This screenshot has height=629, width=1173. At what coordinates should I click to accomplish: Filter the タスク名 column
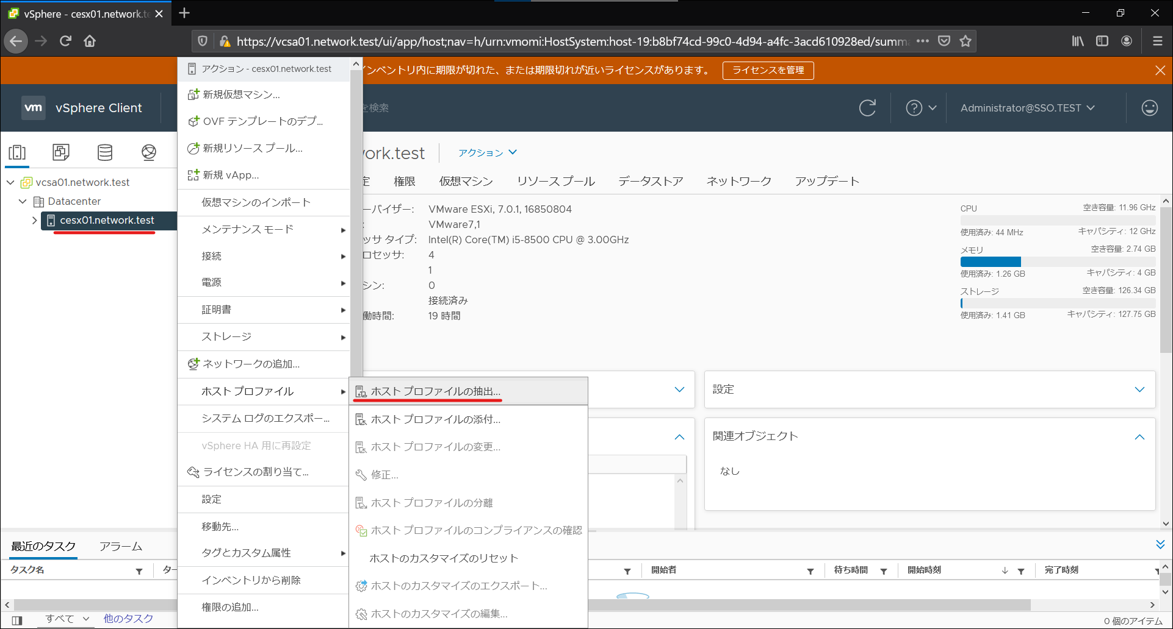point(139,571)
